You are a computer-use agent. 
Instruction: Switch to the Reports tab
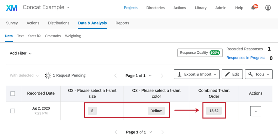click(x=122, y=23)
